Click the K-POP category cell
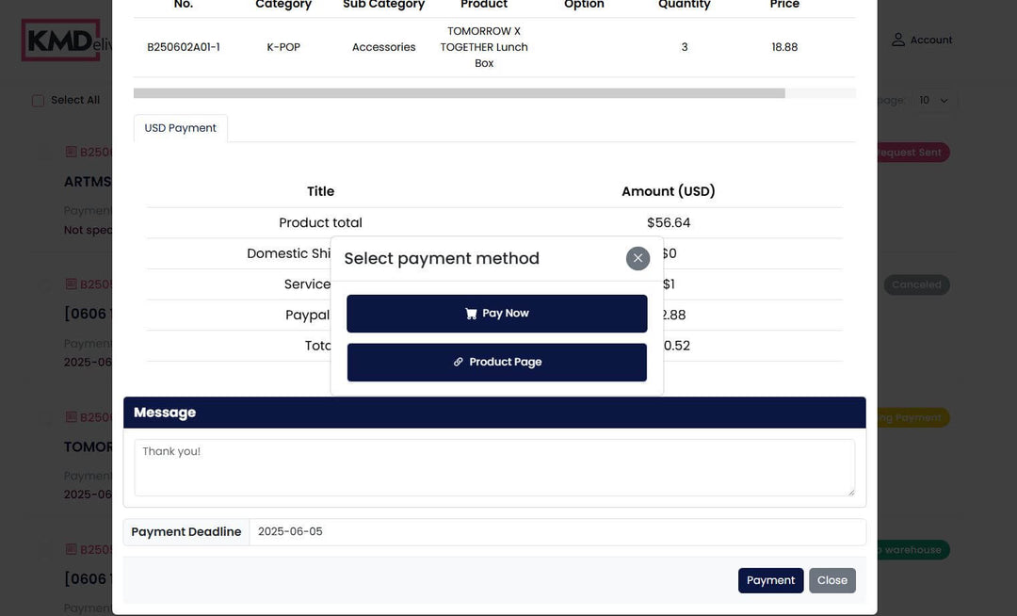Screen dimensions: 1017x616 [283, 47]
